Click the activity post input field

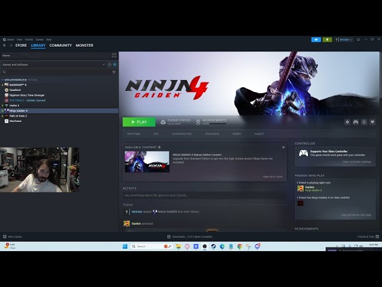[x=204, y=196]
